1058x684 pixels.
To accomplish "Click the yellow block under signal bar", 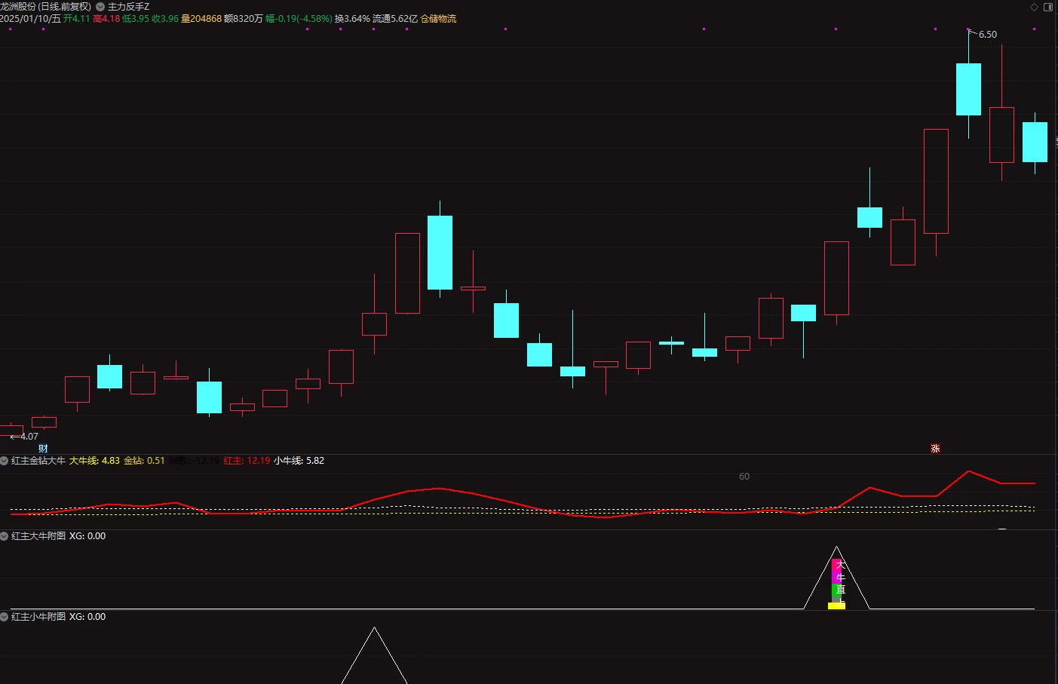I will [x=836, y=606].
